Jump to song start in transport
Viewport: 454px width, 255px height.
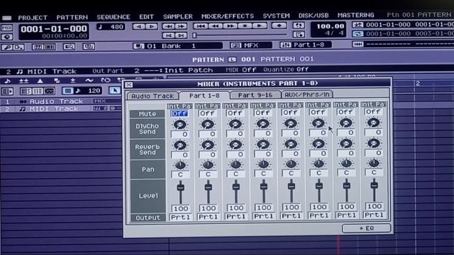point(200,26)
